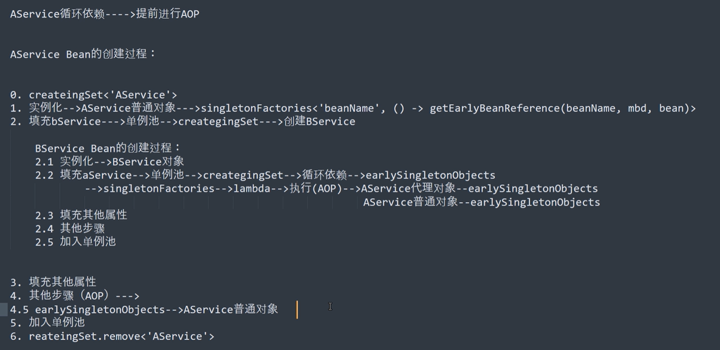Screen dimensions: 720x350
Task: Click '创建BService' at end of line 2
Action: 319,121
